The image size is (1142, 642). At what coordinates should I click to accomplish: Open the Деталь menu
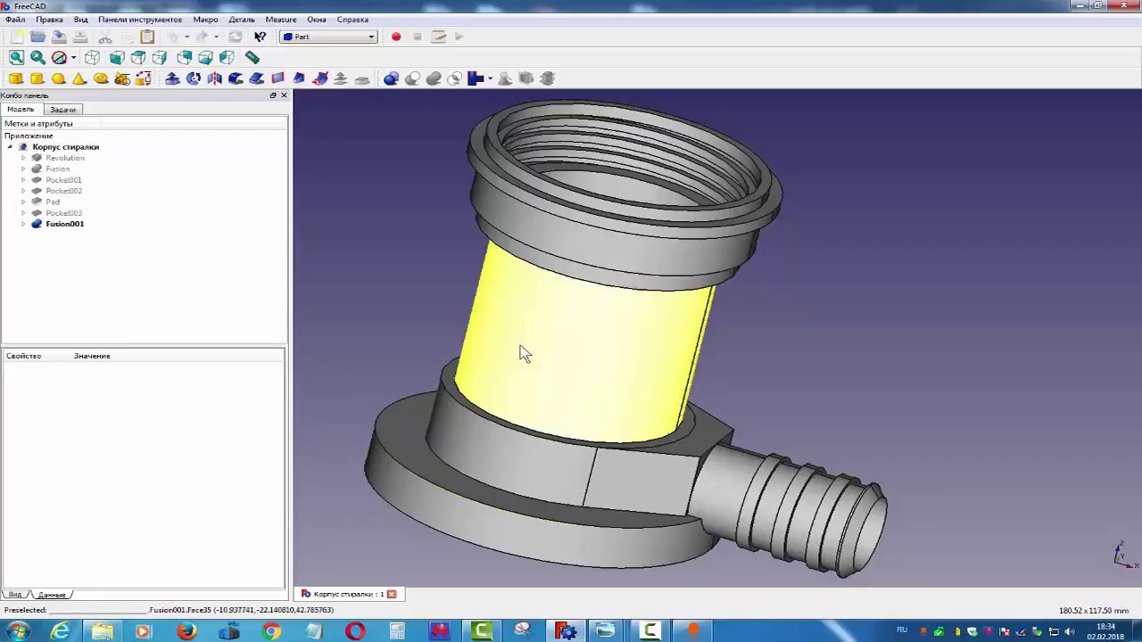242,19
